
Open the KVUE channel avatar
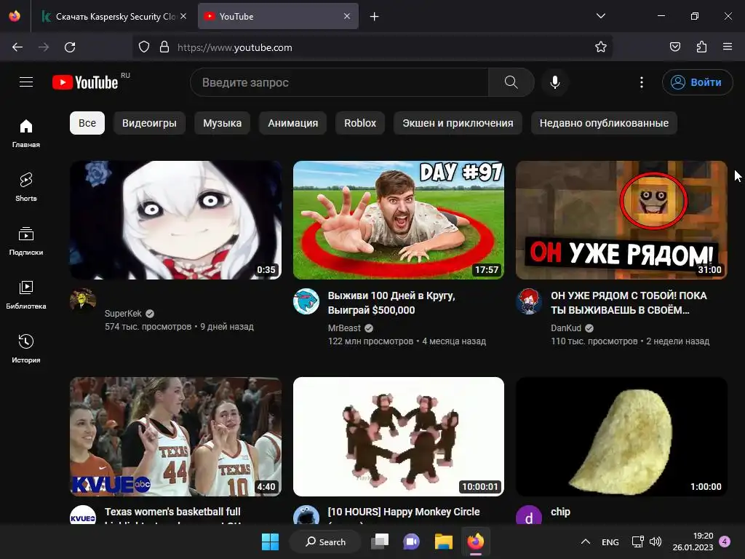point(83,515)
